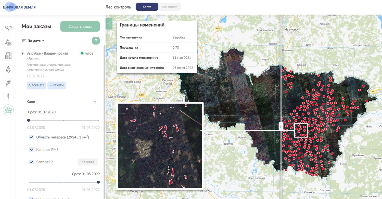Click the green filter funnel icon
Image resolution: width=382 pixels, height=199 pixels.
pyautogui.click(x=96, y=41)
